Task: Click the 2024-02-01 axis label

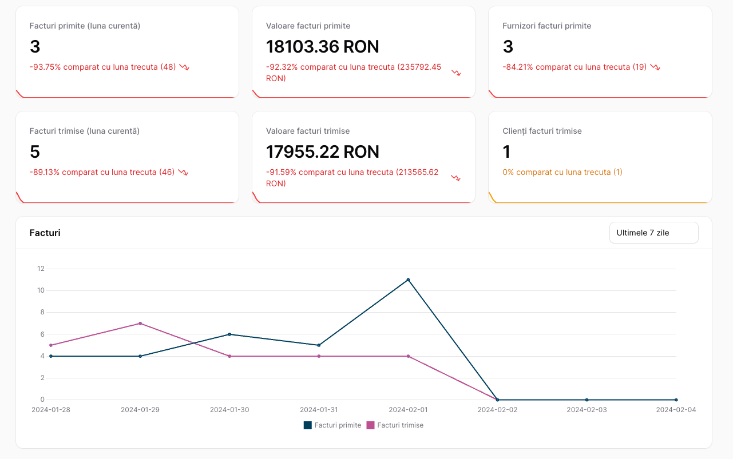Action: pyautogui.click(x=408, y=410)
